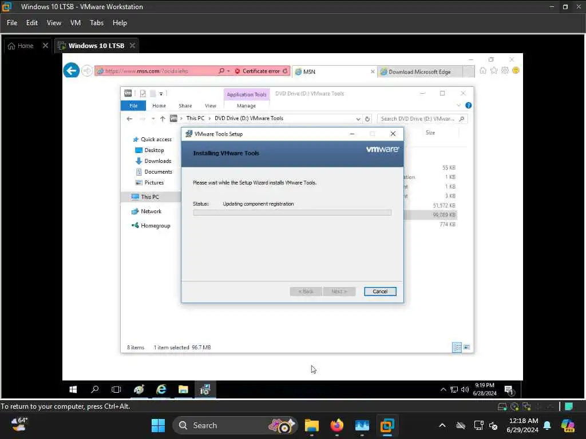Open IE favorites using the star icon
Viewport: 586px width, 439px height.
(x=494, y=70)
